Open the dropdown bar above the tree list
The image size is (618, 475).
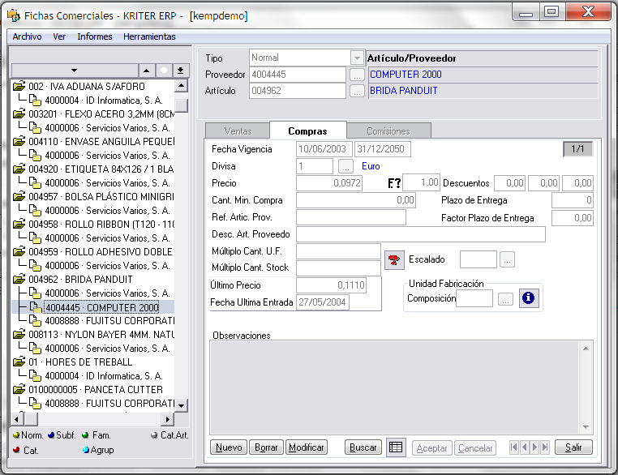pyautogui.click(x=75, y=71)
